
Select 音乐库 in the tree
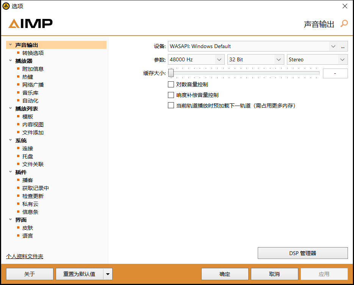pos(30,93)
